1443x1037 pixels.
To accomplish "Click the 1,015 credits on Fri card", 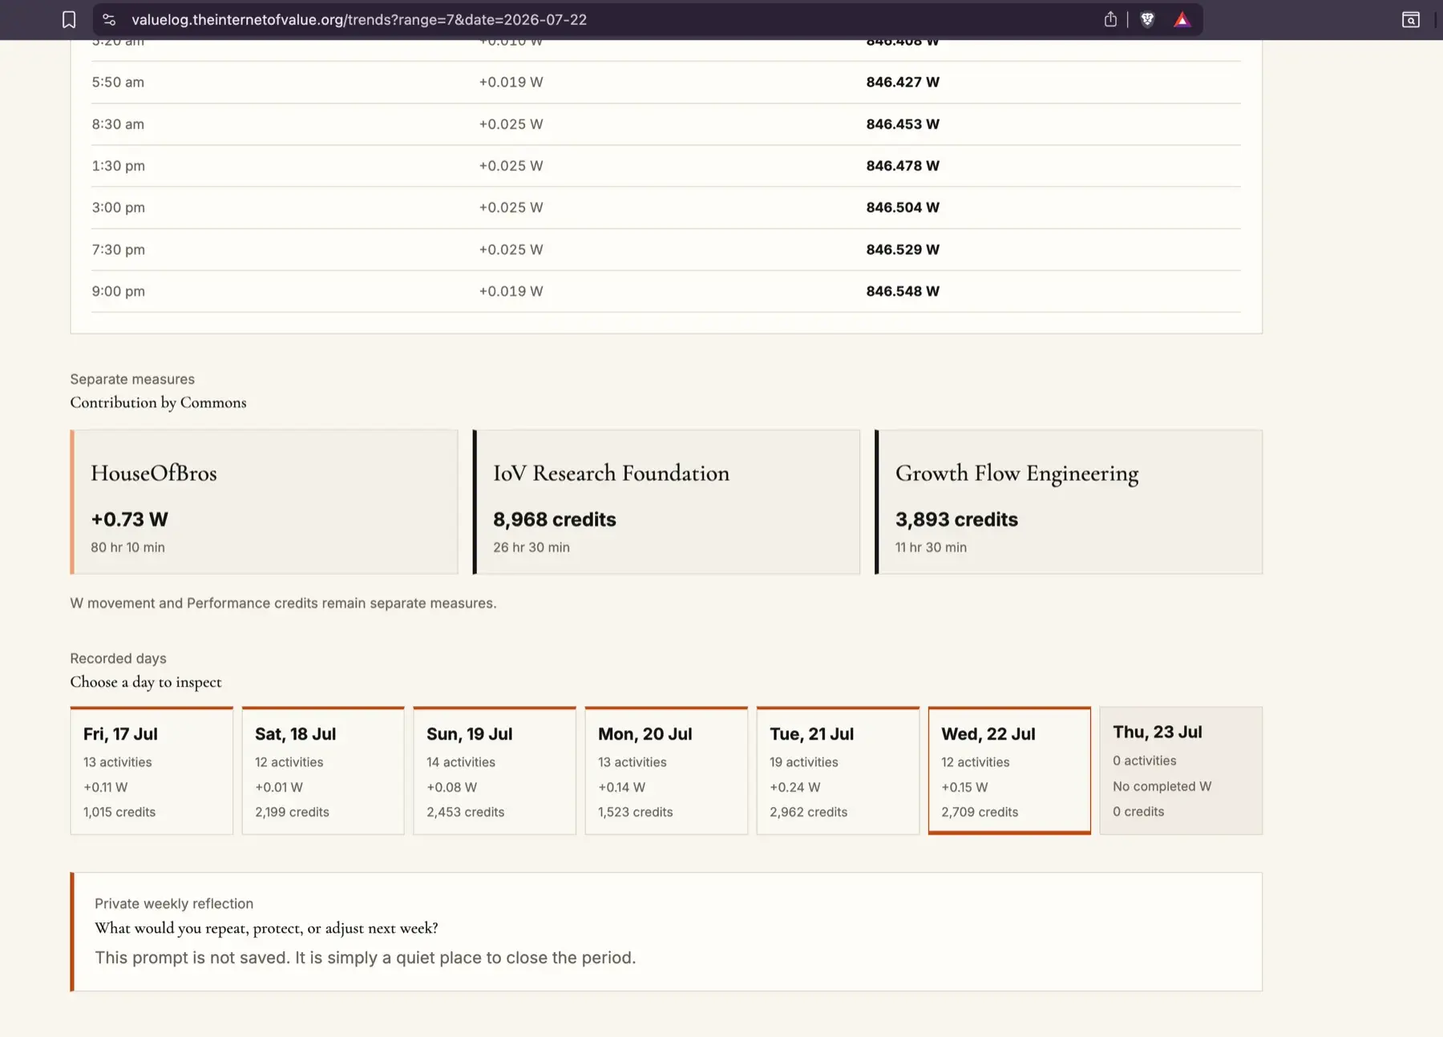I will click(119, 812).
